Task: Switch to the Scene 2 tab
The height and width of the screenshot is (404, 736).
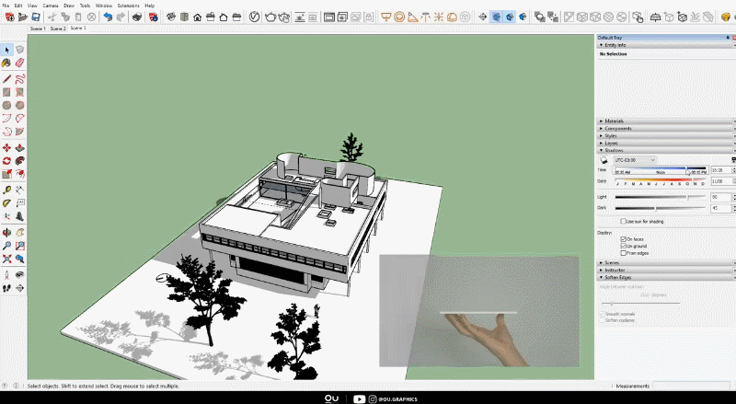Action: 58,29
